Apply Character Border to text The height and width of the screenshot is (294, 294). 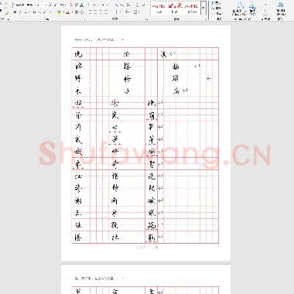coord(81,5)
